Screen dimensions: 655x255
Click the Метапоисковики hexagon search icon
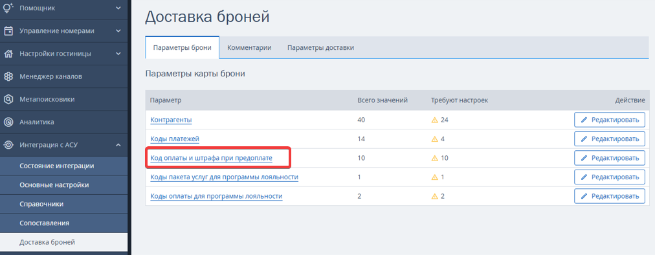tap(8, 100)
